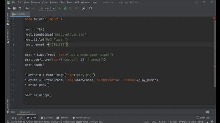
Task: Open the Terminal tool window button
Action: pyautogui.click(x=62, y=118)
